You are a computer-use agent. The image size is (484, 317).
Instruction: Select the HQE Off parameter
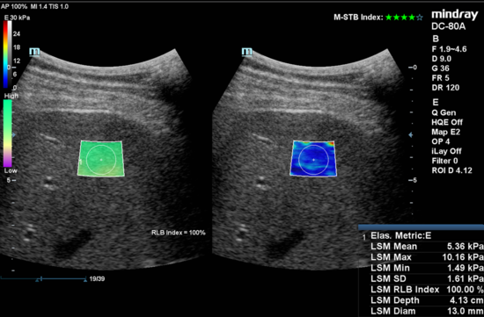447,122
